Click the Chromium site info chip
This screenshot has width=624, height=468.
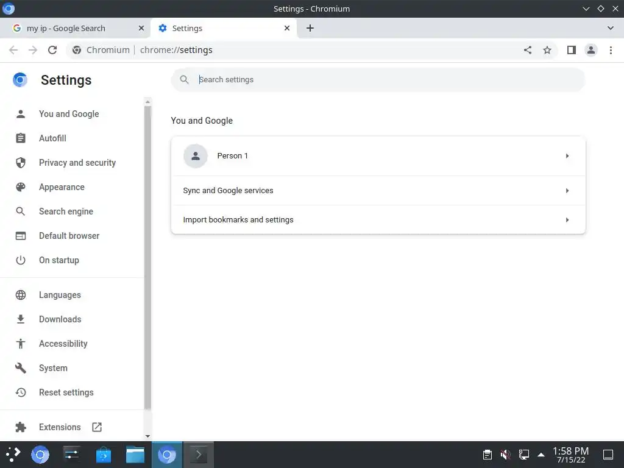click(x=101, y=50)
